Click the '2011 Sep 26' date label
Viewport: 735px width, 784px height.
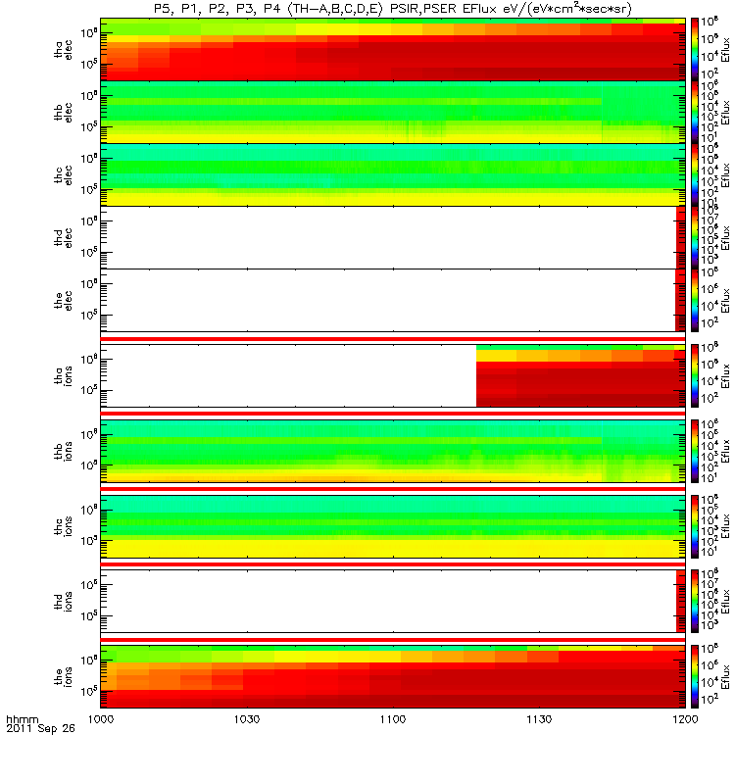tap(40, 728)
